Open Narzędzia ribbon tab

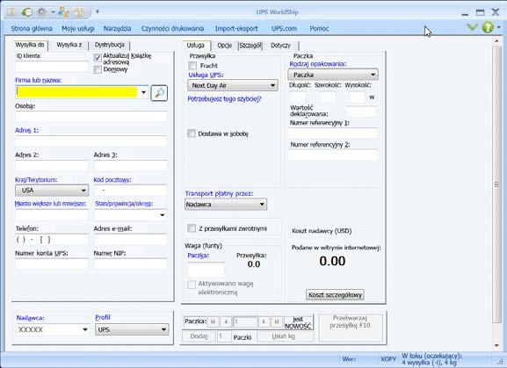point(118,28)
